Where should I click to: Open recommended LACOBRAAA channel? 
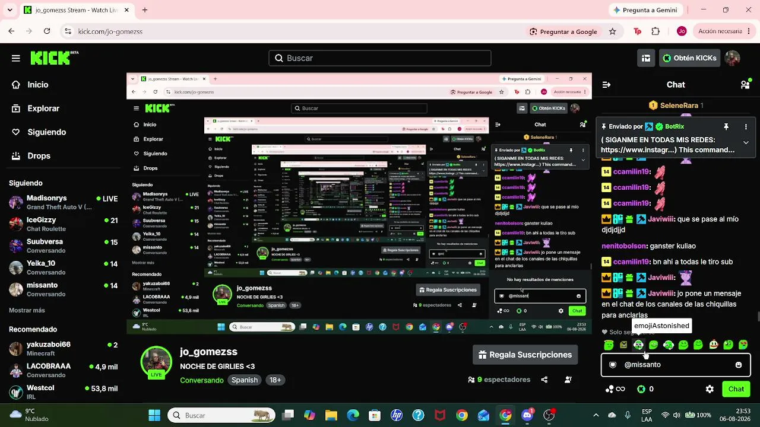64,370
